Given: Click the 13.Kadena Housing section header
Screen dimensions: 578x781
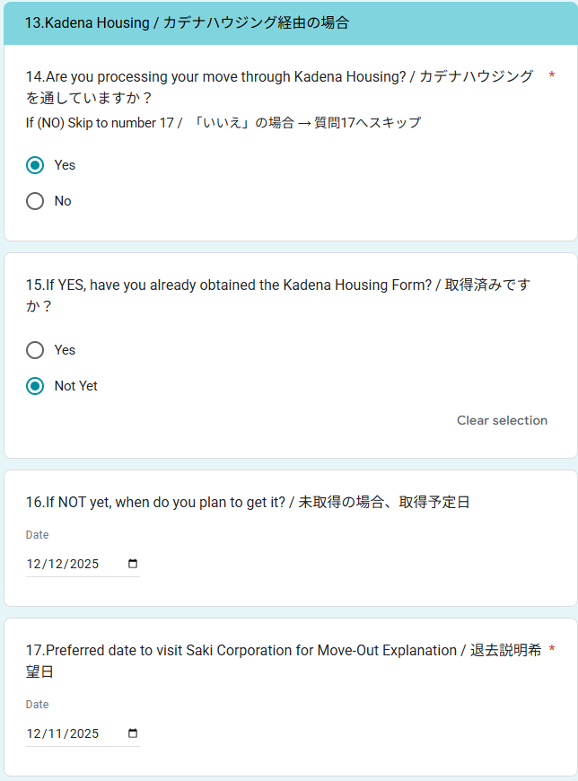Looking at the screenshot, I should click(x=187, y=22).
